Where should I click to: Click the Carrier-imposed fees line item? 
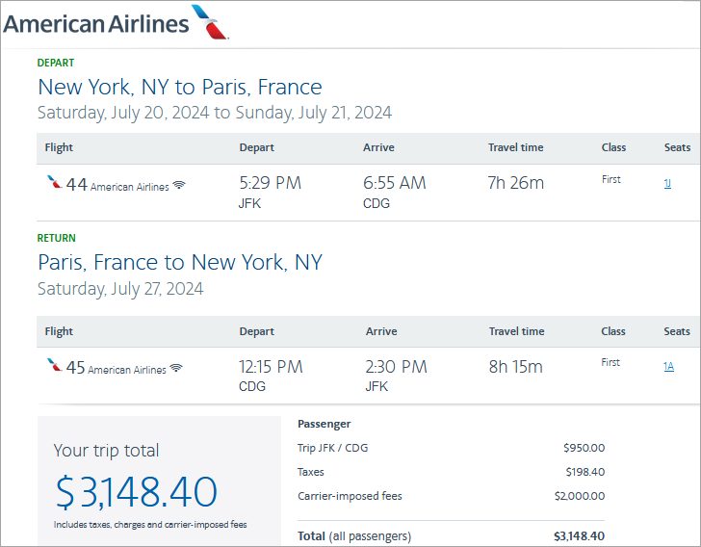click(350, 496)
